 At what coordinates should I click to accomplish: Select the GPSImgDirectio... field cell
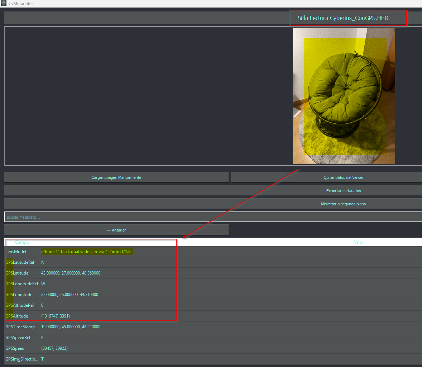pyautogui.click(x=22, y=359)
